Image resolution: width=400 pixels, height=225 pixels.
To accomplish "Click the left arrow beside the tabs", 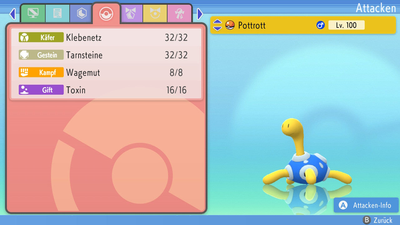I will pyautogui.click(x=12, y=14).
